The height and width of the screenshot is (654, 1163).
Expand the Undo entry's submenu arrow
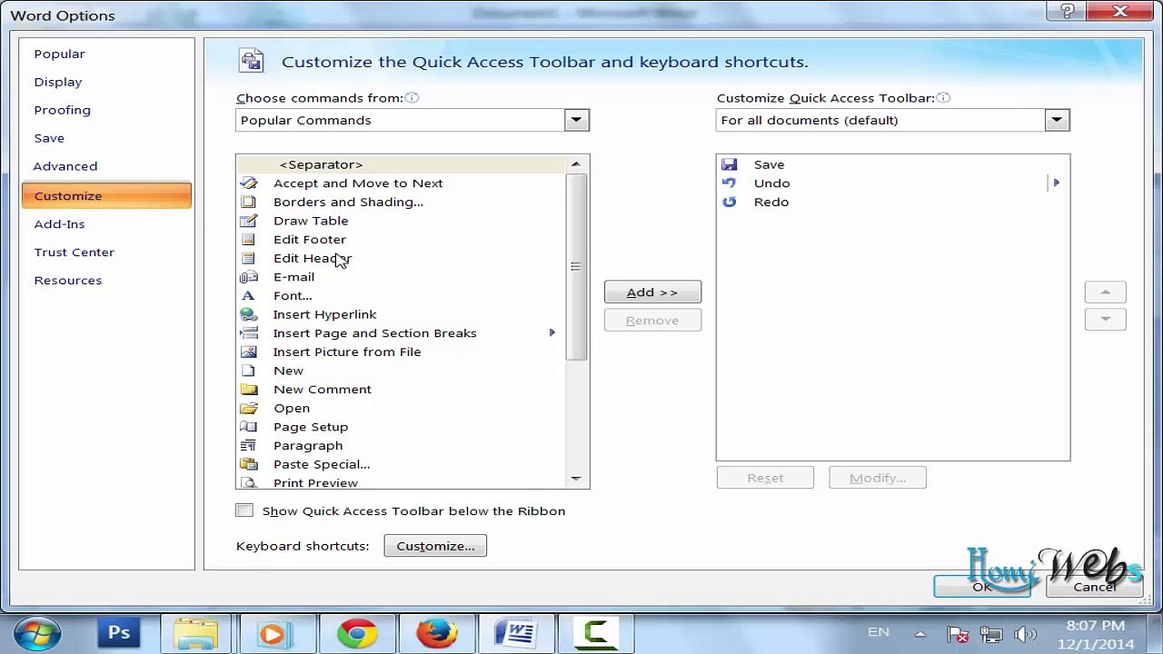coord(1056,183)
